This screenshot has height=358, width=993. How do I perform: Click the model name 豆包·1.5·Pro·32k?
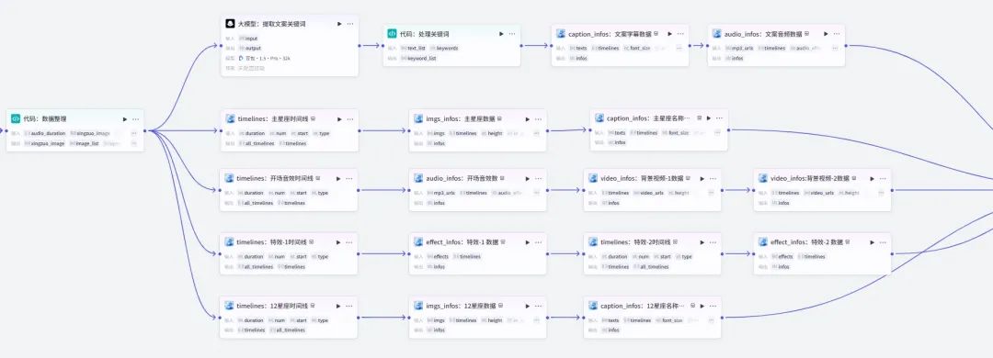tap(268, 58)
